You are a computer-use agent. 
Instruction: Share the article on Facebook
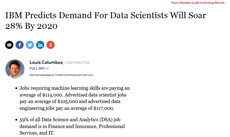pos(20,45)
